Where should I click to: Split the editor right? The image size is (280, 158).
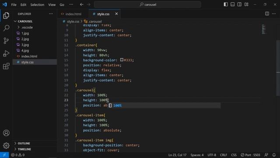(x=267, y=14)
